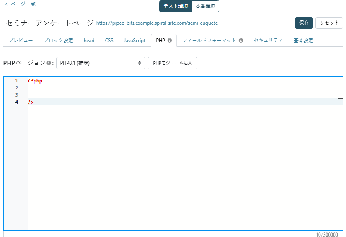346x237 pixels.
Task: Go back via the ページ一覧 chevron link
Action: (x=20, y=4)
